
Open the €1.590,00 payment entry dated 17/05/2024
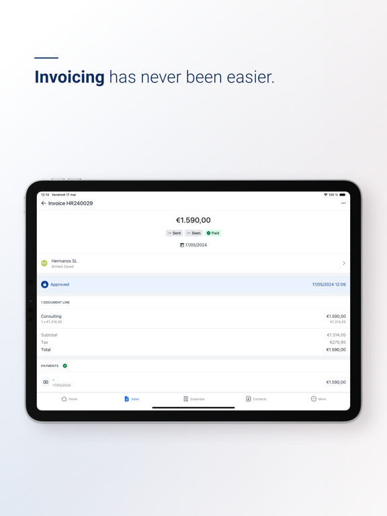point(193,382)
